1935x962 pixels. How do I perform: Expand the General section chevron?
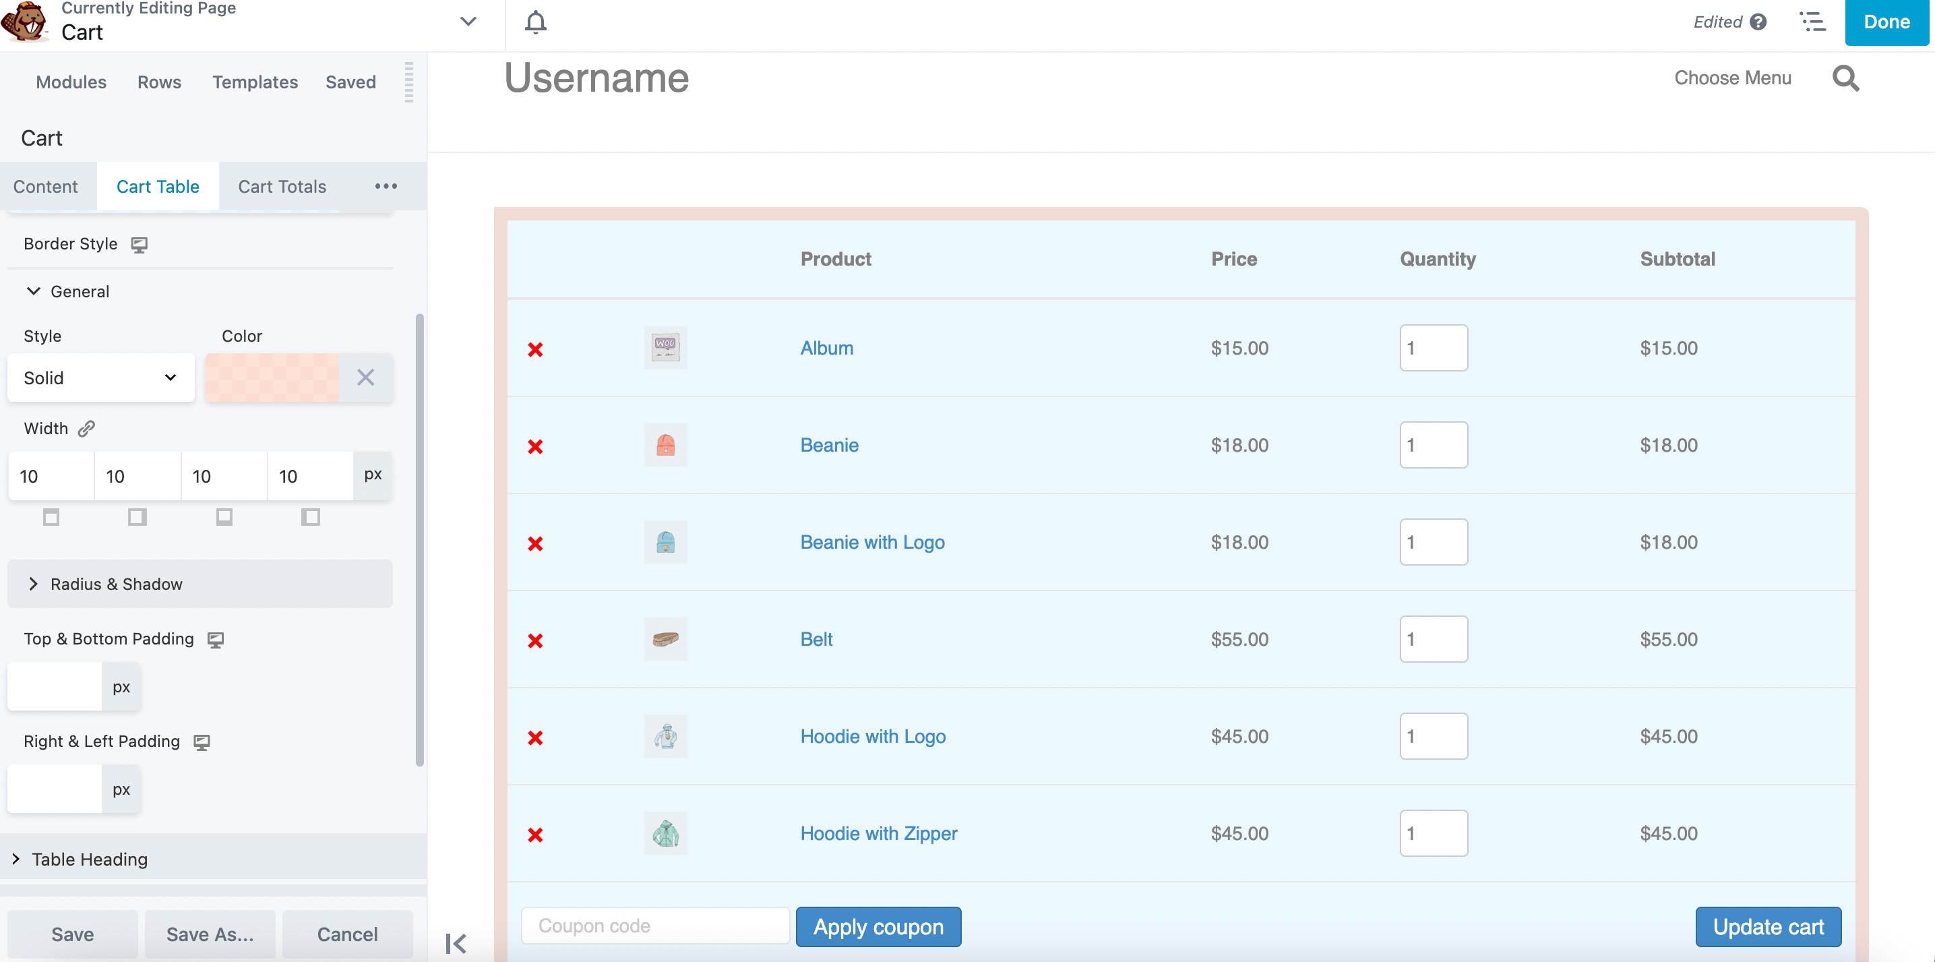[x=33, y=291]
